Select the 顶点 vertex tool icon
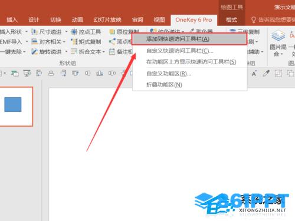 112,42
